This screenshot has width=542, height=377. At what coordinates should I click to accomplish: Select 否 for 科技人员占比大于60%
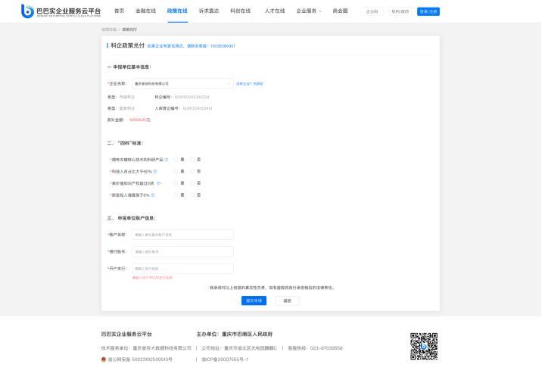click(x=192, y=171)
